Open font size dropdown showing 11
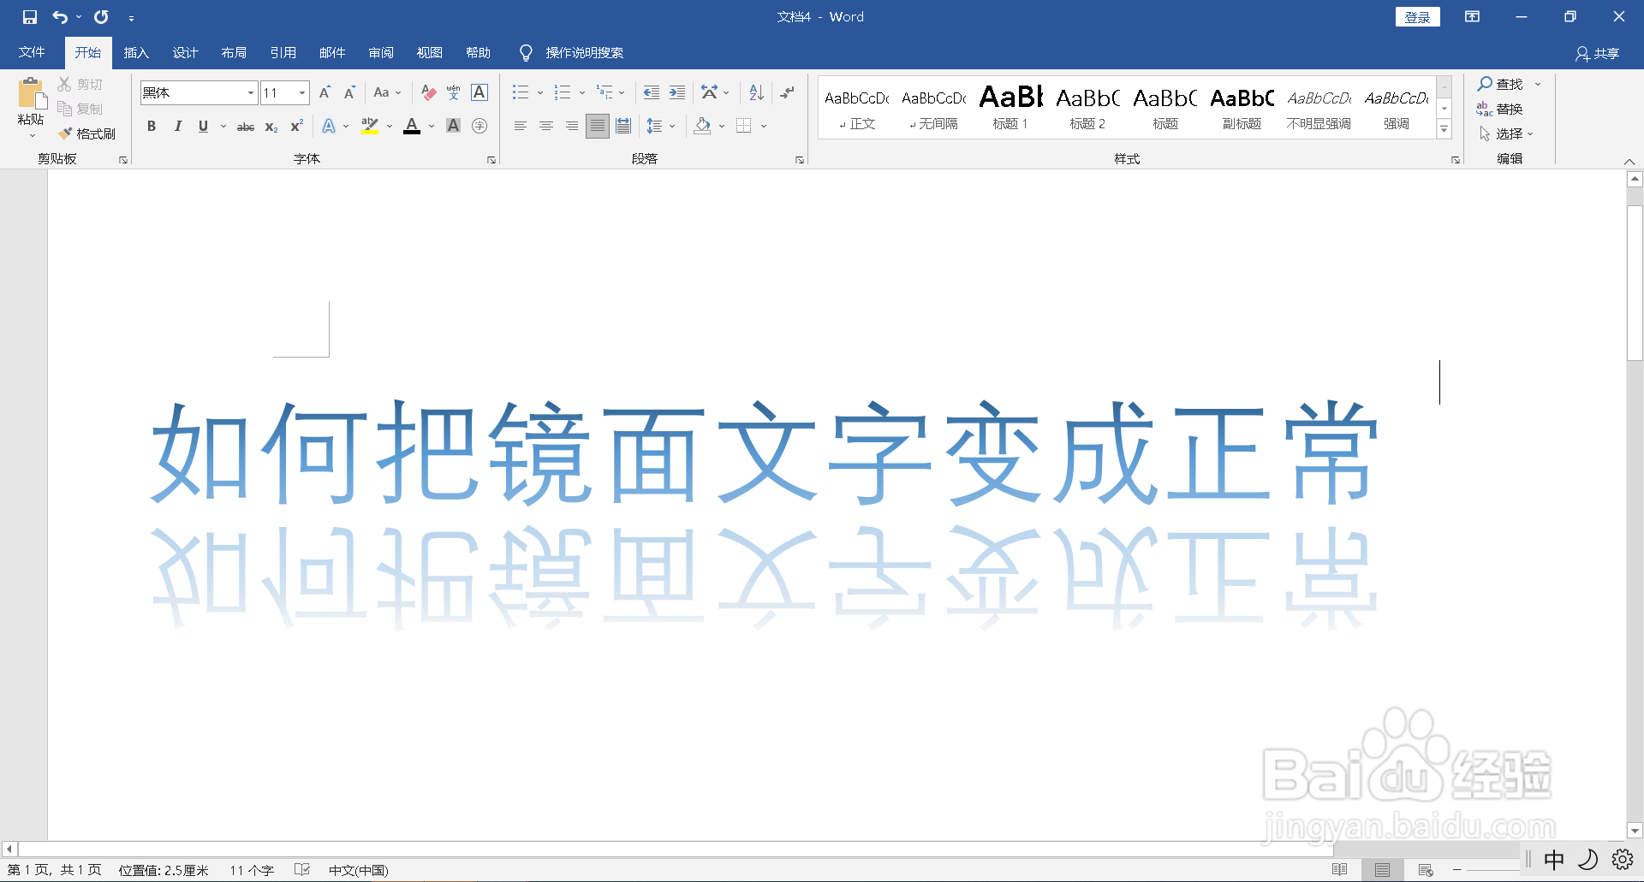This screenshot has height=882, width=1644. (x=302, y=92)
